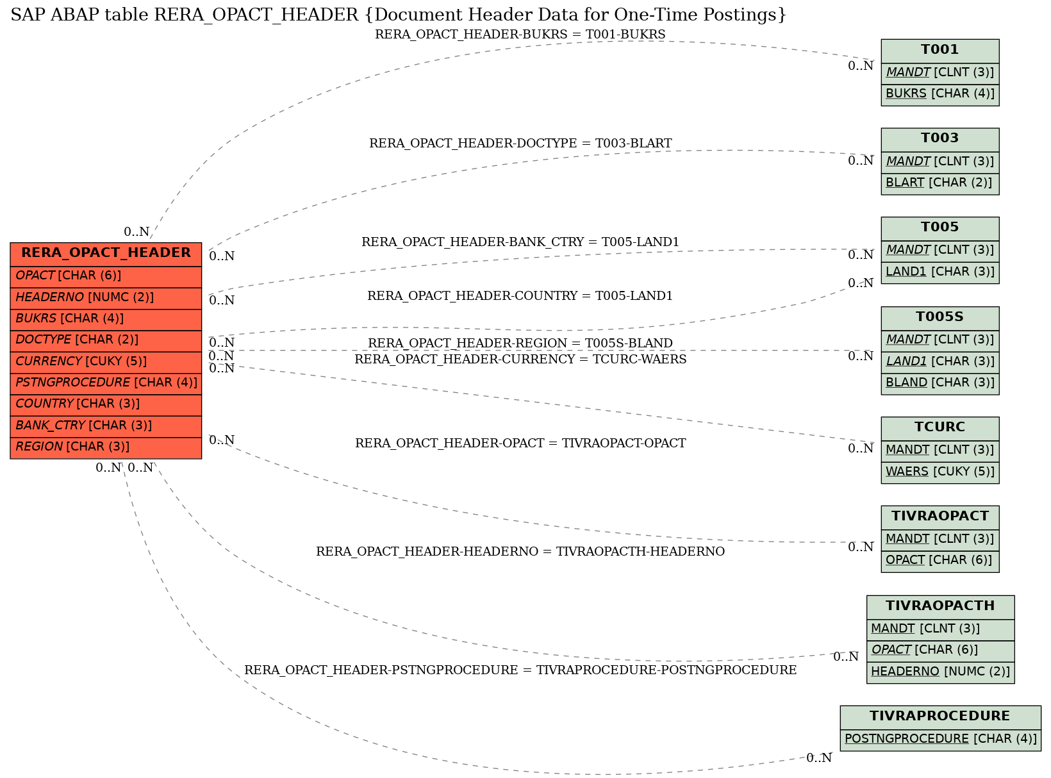Open the T001 table header
The width and height of the screenshot is (1051, 778).
[939, 51]
